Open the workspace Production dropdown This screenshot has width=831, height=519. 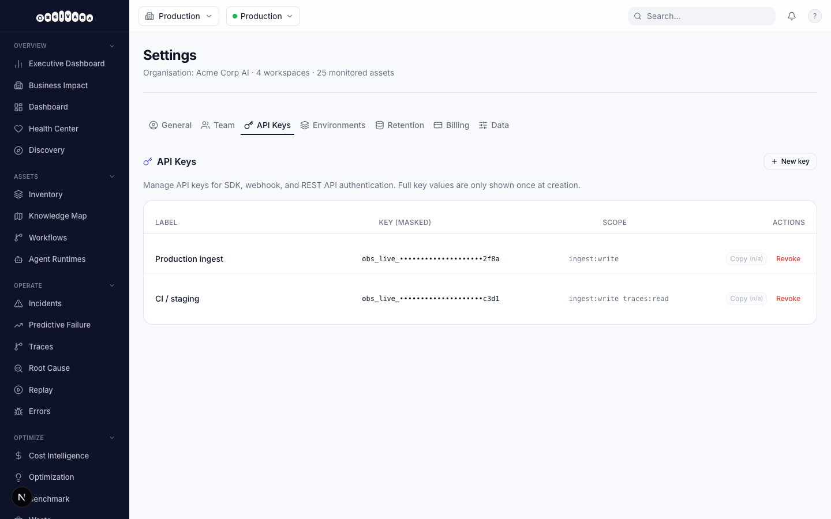179,16
